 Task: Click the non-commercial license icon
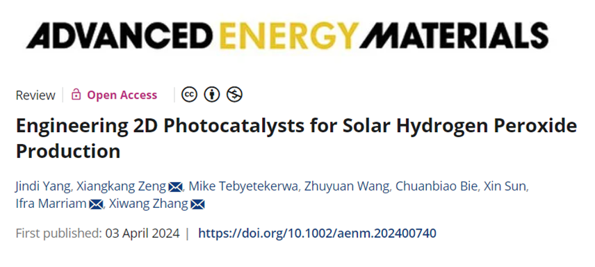[234, 95]
